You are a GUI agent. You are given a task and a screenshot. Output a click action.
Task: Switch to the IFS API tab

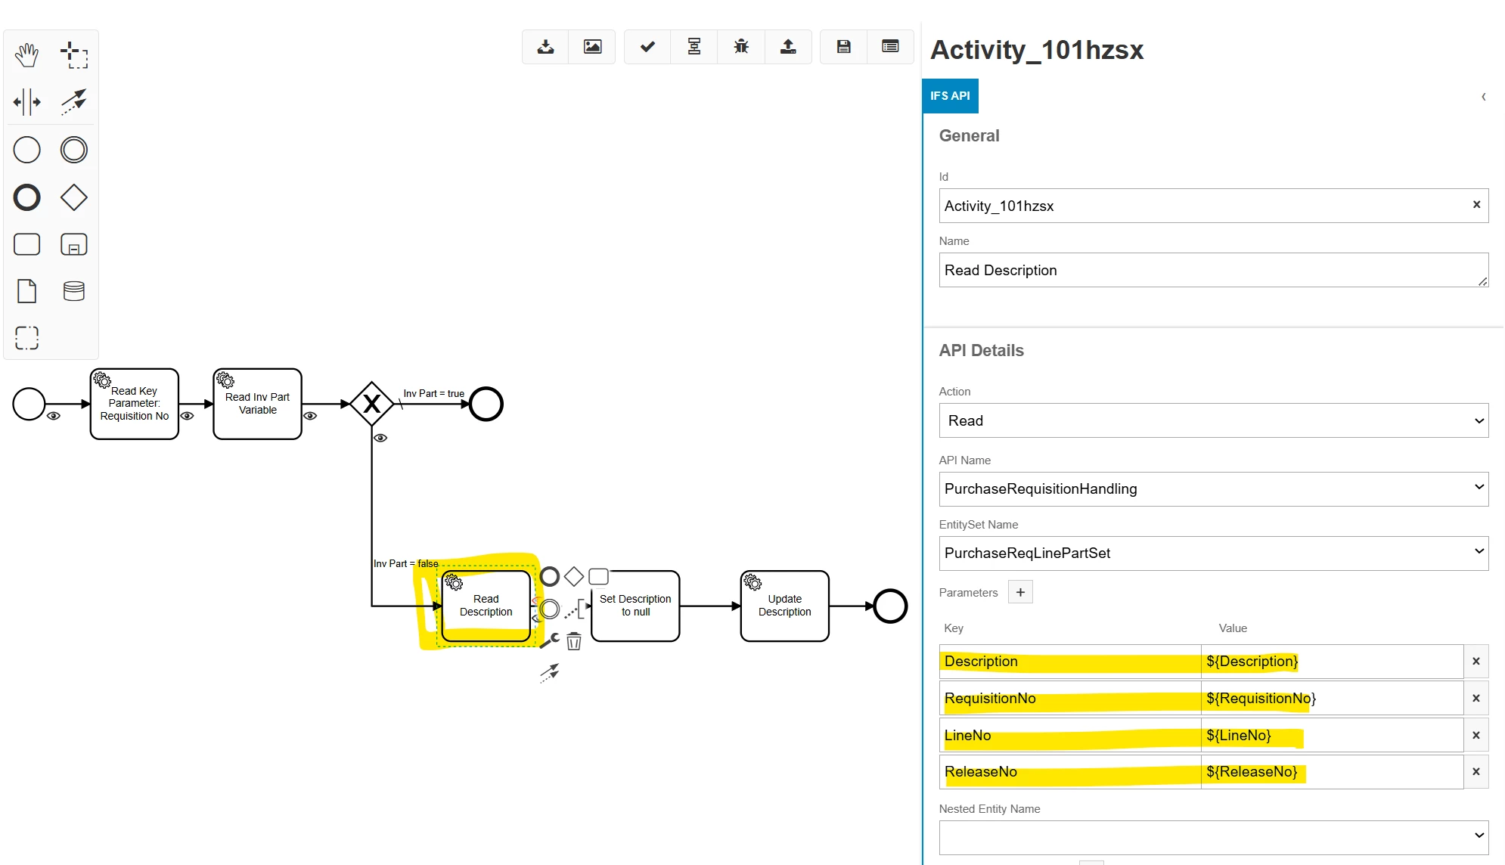(x=950, y=96)
